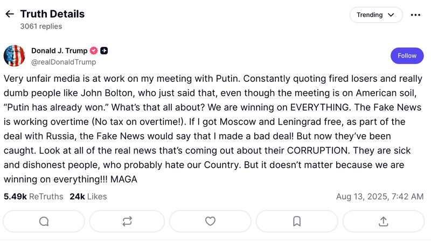This screenshot has height=241, width=431.
Task: Like the post with the heart icon
Action: click(211, 221)
